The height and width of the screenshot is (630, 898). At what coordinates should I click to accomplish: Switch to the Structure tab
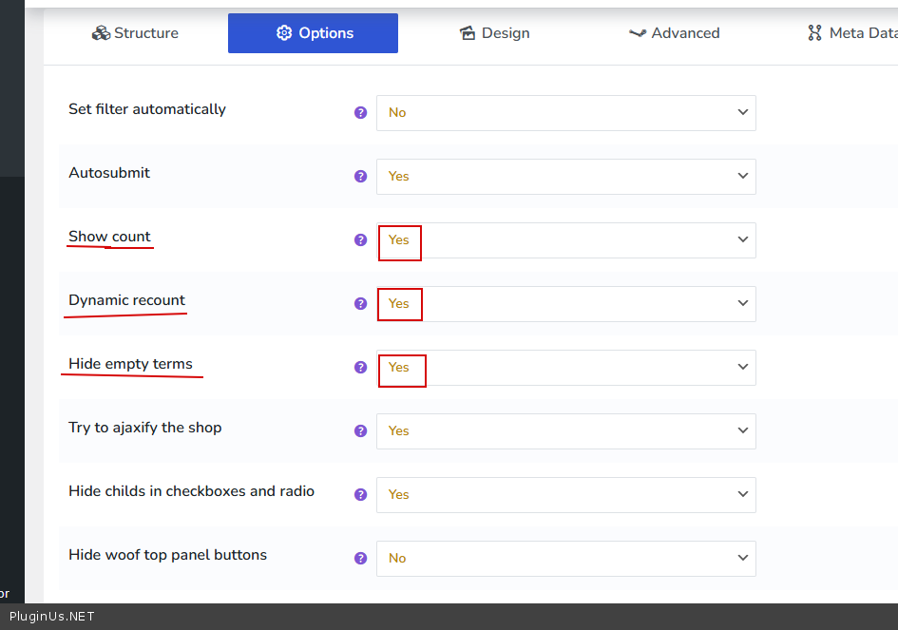tap(135, 33)
